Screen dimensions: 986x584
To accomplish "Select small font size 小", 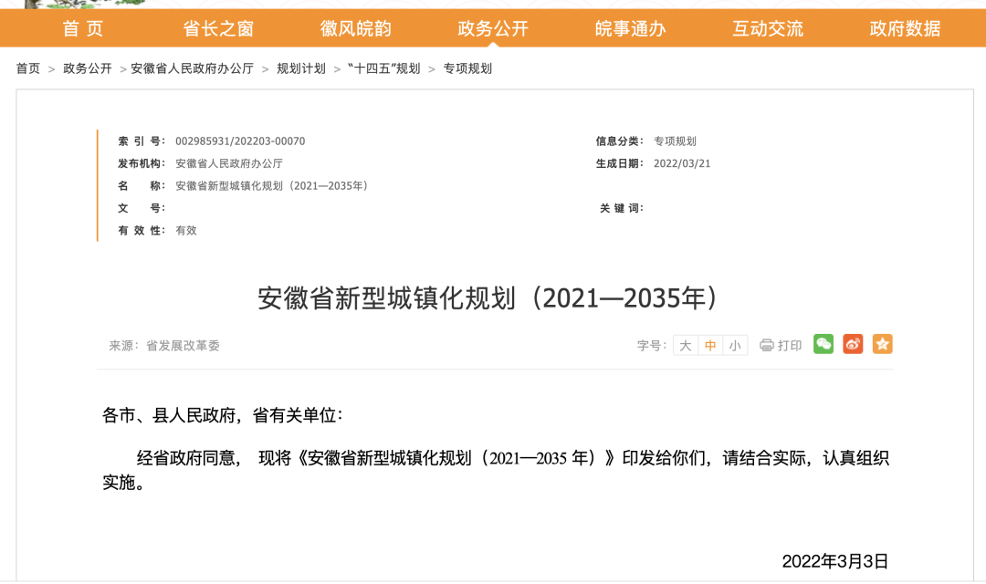I will click(x=733, y=345).
